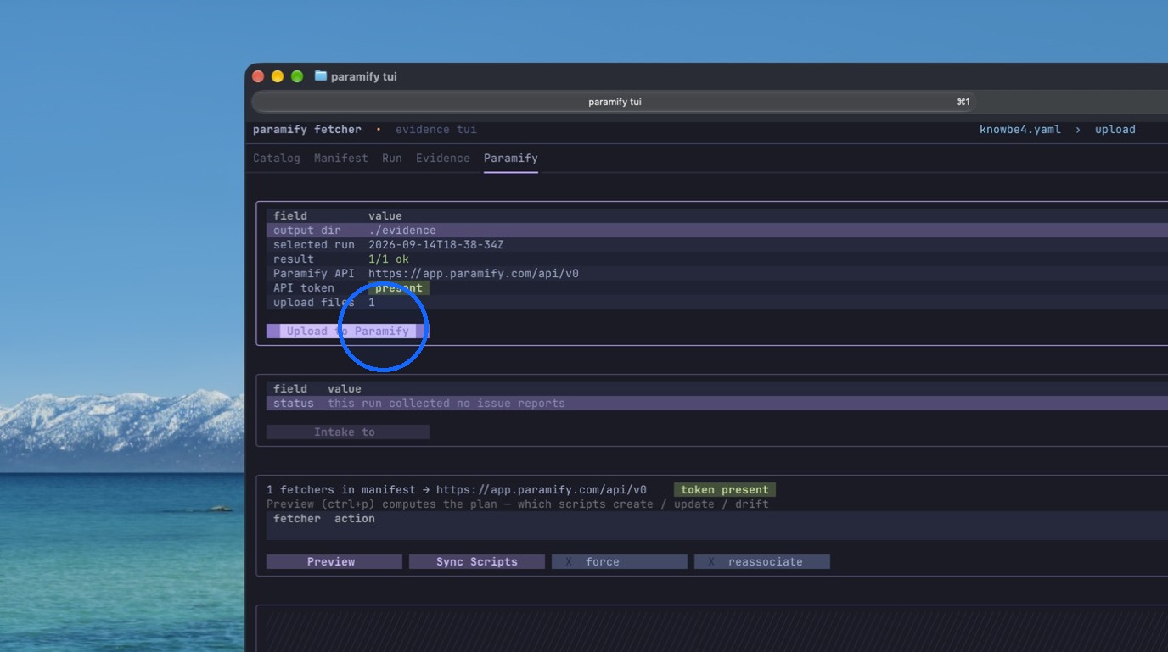Screen dimensions: 1168x652
Task: Click the status row about issue reports
Action: [x=717, y=404]
